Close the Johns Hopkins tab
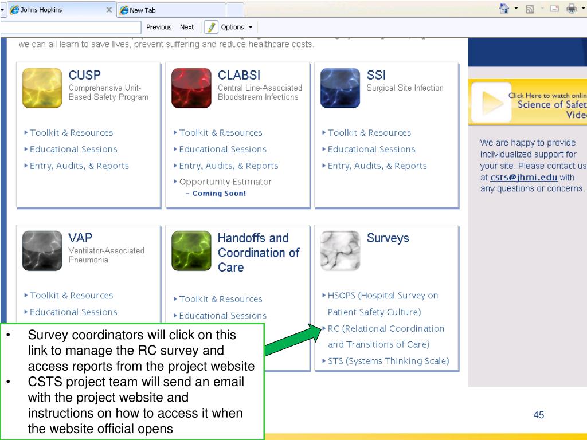Screen dimensions: 587x440 109,10
